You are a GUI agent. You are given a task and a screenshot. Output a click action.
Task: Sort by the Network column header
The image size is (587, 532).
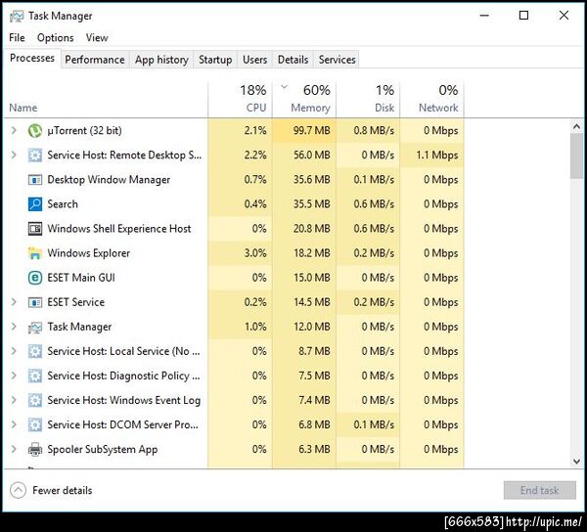click(431, 99)
